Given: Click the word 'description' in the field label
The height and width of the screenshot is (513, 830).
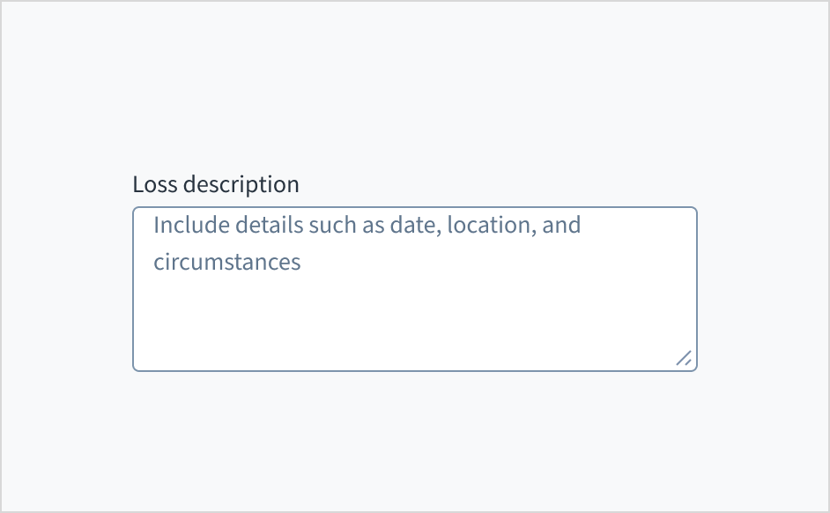Looking at the screenshot, I should pyautogui.click(x=241, y=185).
